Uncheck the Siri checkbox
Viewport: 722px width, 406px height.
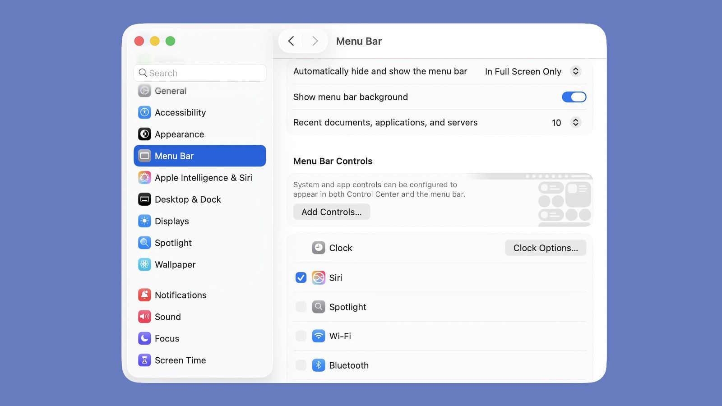(301, 277)
